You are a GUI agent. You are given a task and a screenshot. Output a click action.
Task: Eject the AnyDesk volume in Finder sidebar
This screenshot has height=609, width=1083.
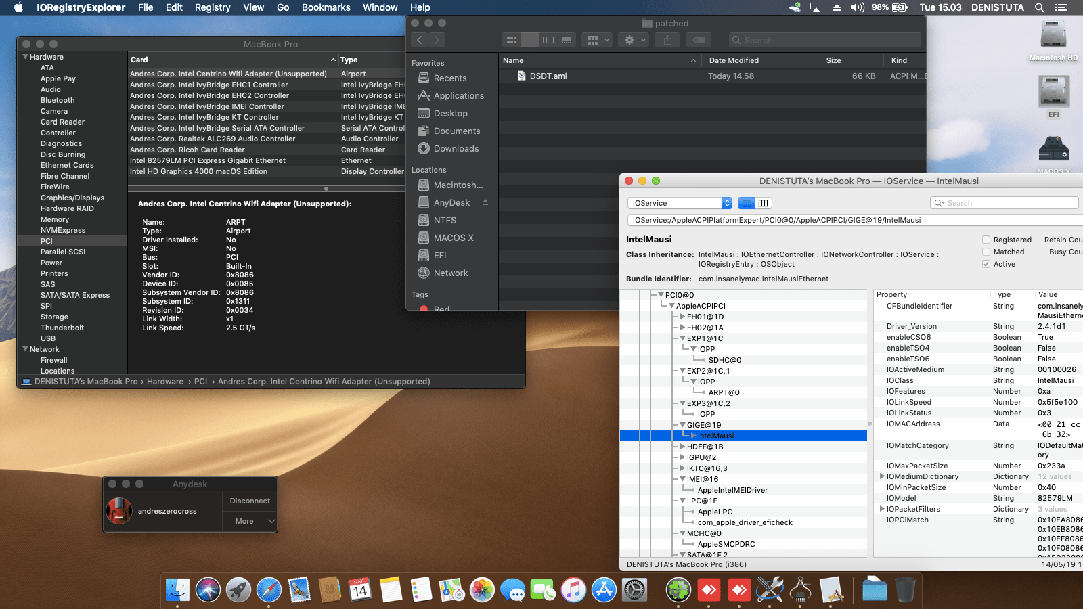coord(485,202)
